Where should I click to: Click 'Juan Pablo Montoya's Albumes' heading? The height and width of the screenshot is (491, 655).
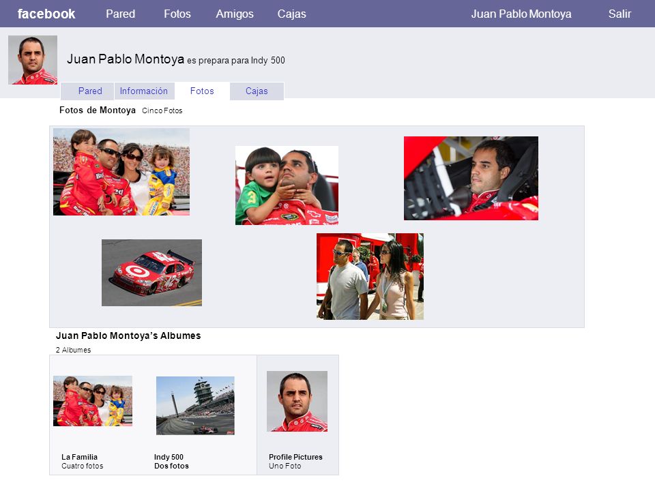pos(128,336)
